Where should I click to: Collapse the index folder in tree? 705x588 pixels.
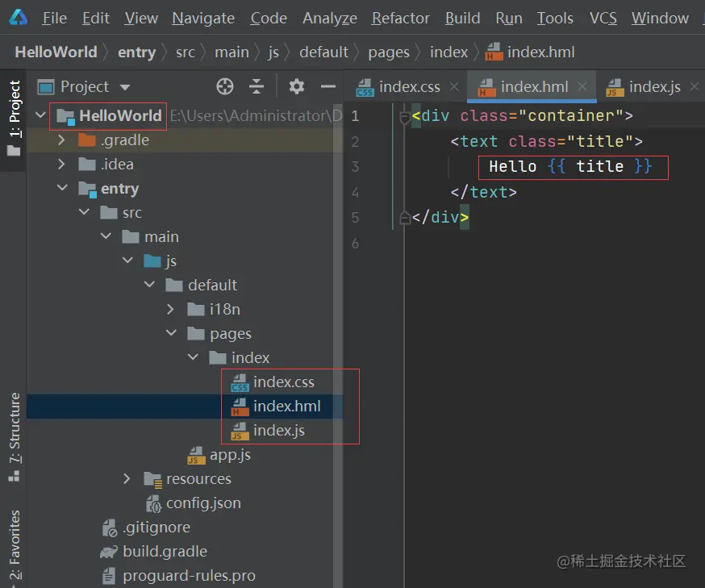coord(193,357)
